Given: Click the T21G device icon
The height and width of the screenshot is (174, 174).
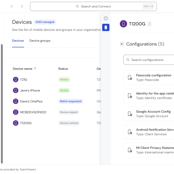Looking at the screenshot, I should tap(15, 80).
